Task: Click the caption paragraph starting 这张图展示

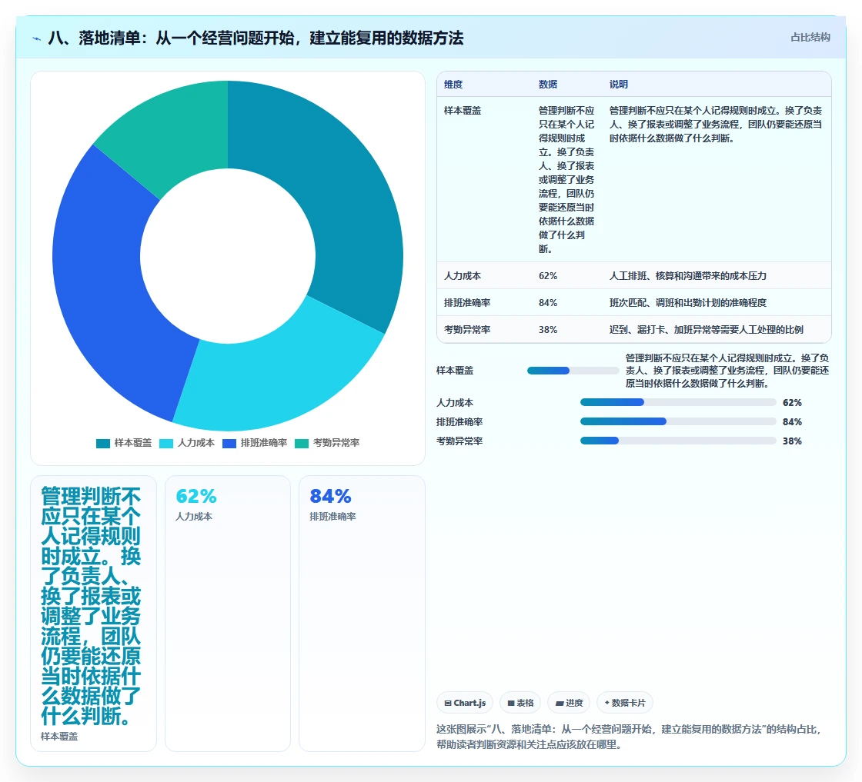Action: click(x=629, y=737)
